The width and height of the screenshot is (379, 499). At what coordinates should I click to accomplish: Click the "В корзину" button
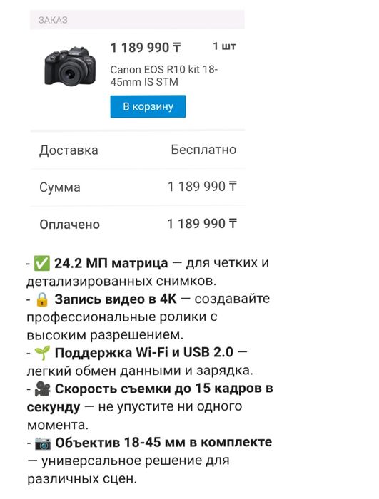click(x=148, y=106)
